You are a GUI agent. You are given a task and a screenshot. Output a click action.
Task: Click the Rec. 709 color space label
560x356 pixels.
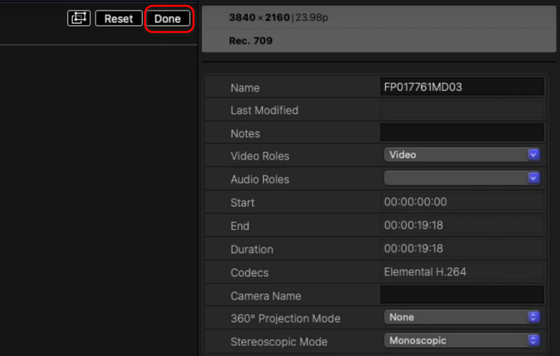coord(251,41)
